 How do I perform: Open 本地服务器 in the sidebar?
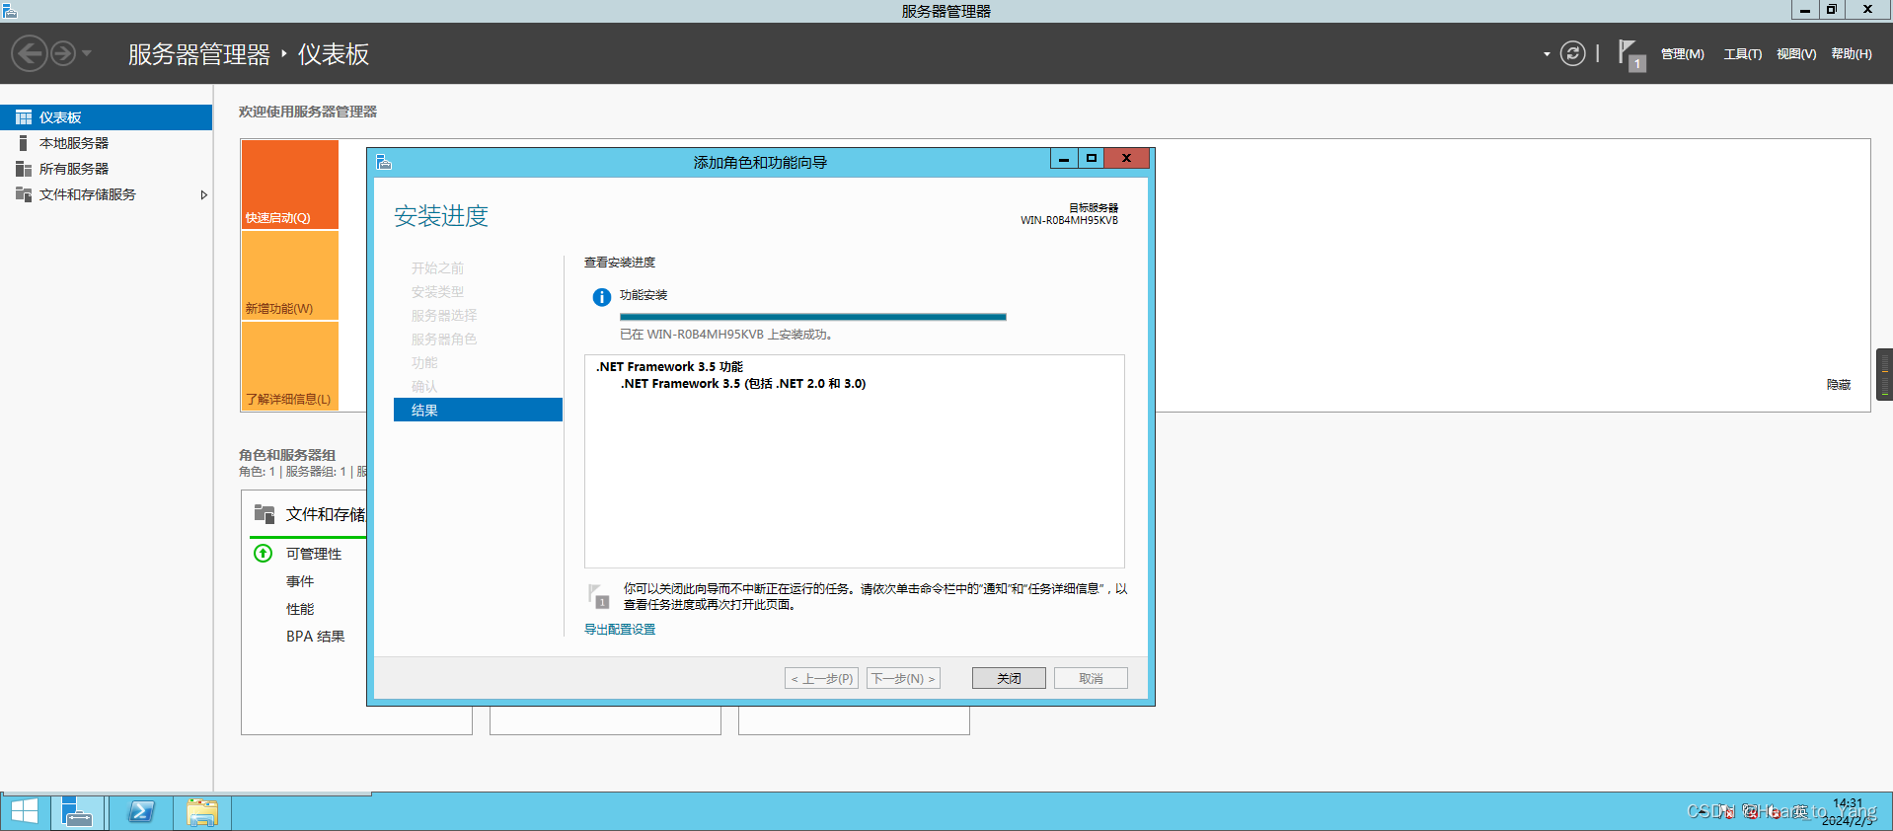(x=107, y=143)
